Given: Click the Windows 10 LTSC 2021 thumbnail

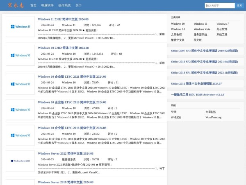Looking at the screenshot, I should pos(20,84).
